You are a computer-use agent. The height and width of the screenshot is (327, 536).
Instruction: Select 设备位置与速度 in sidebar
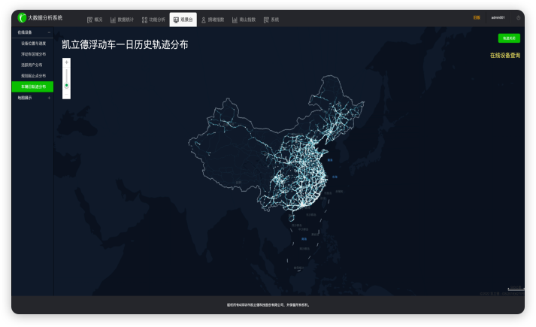coord(34,44)
